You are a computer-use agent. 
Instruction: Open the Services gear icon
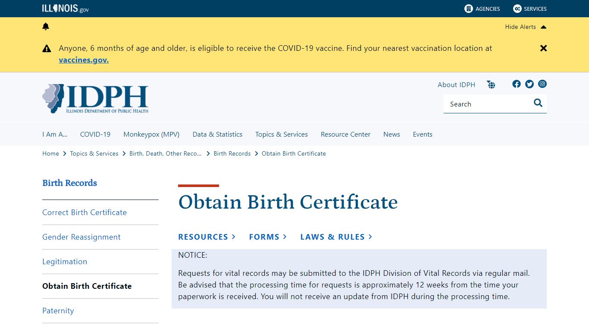[x=517, y=9]
